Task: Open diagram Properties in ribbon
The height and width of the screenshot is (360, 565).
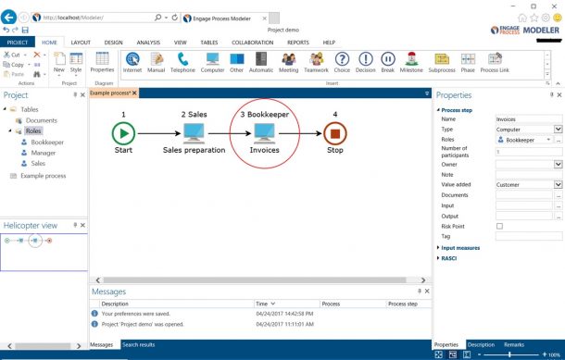Action: tap(102, 62)
